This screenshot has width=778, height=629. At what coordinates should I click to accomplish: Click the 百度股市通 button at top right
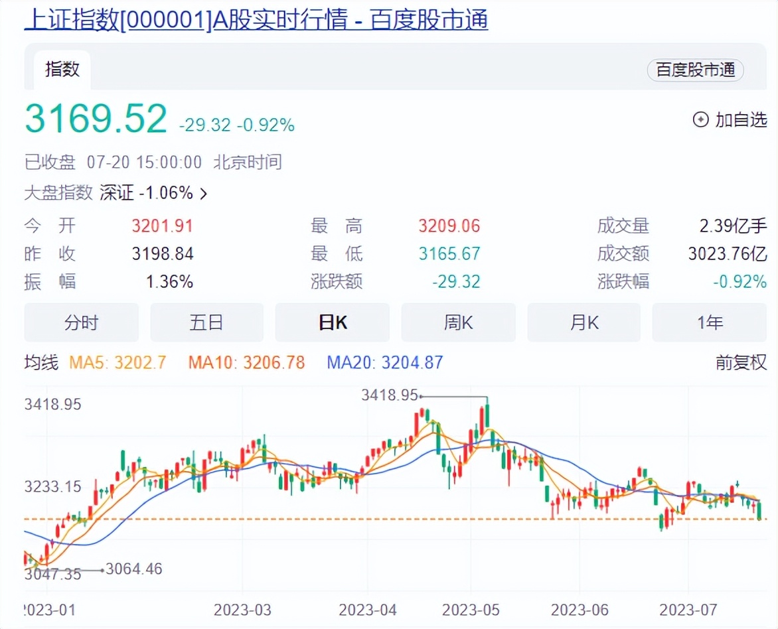(695, 70)
